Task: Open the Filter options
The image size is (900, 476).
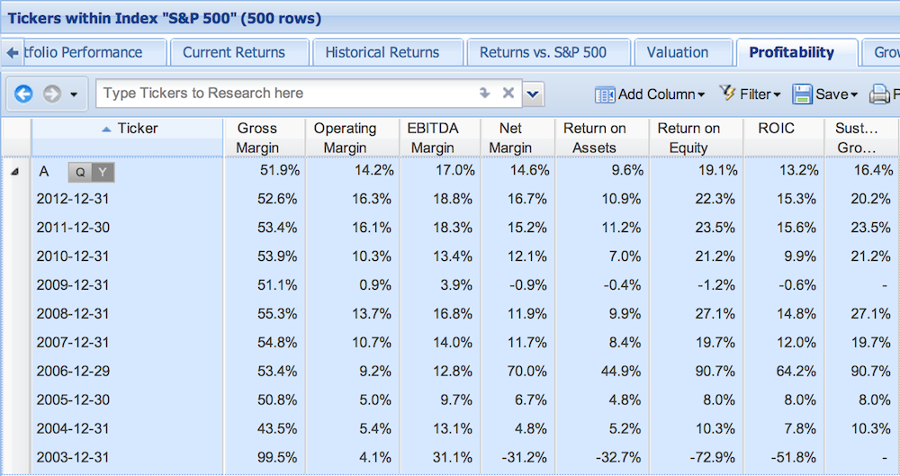Action: pos(750,94)
